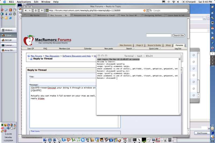Click the Safari forward arrow button
Image resolution: width=215 pixels, height=143 pixels.
pos(30,10)
